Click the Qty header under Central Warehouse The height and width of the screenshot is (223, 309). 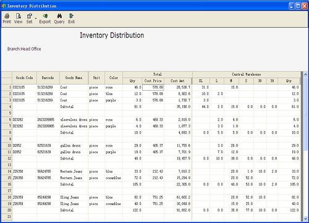[289, 81]
